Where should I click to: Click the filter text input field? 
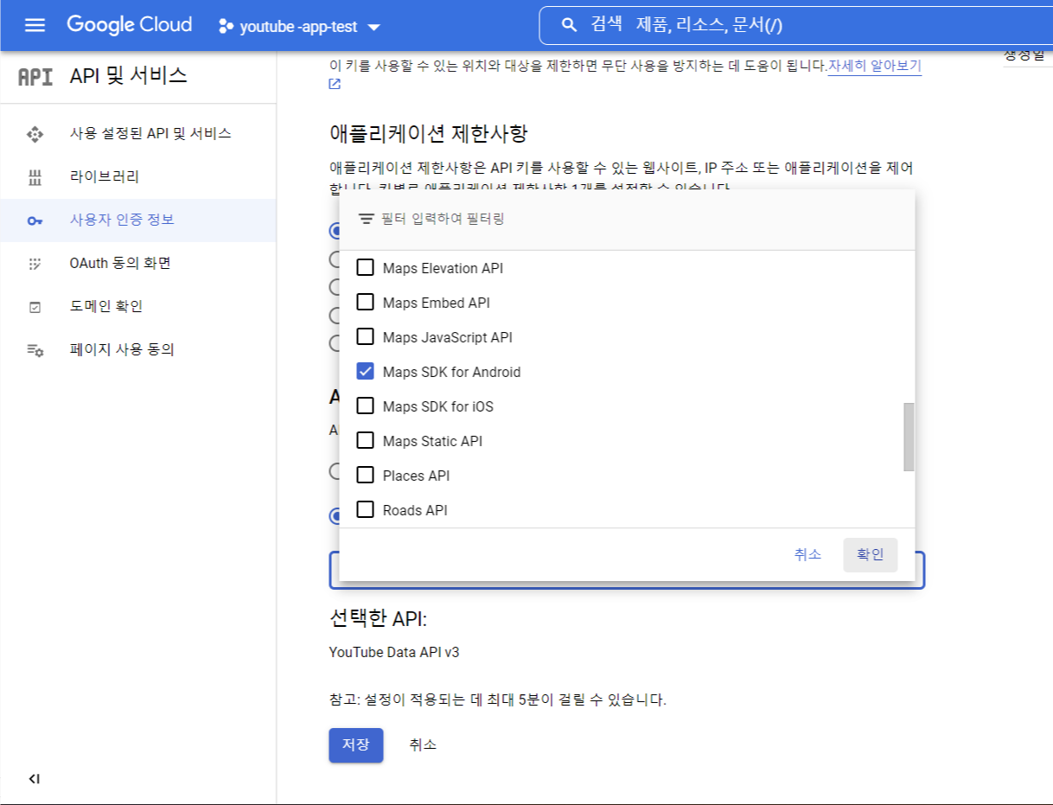[x=640, y=220]
